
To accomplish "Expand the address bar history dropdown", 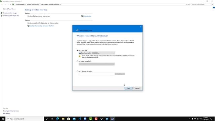I will tap(187, 4).
